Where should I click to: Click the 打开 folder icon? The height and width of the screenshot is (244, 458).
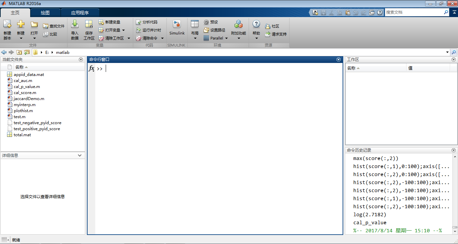[34, 24]
